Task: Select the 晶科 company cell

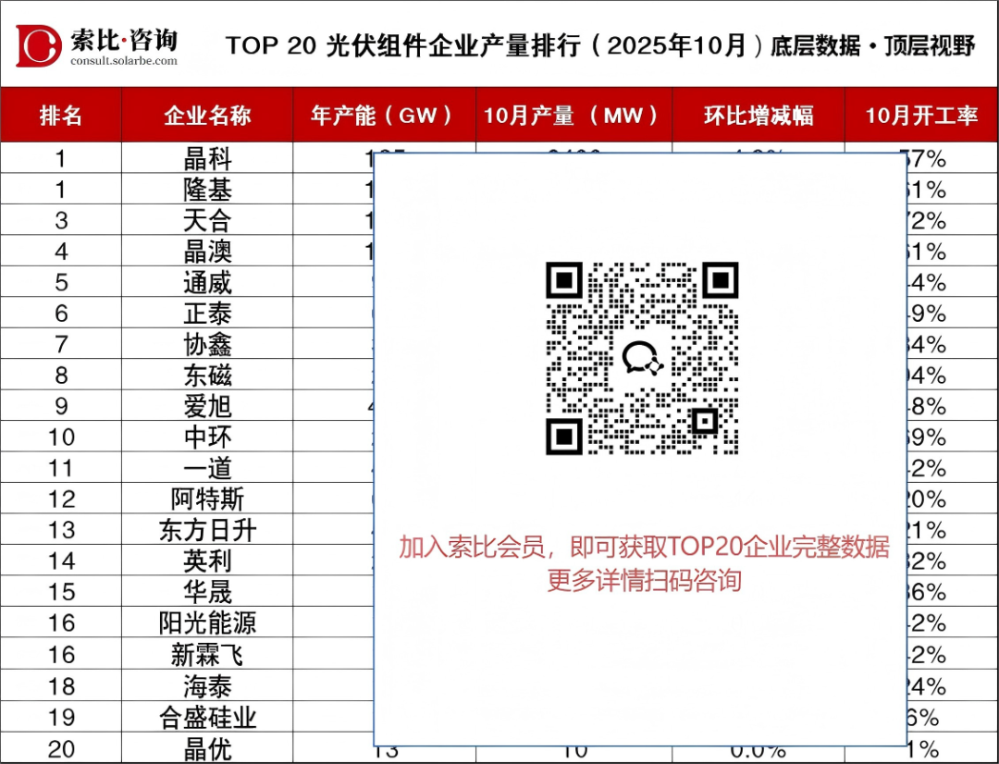Action: point(207,159)
